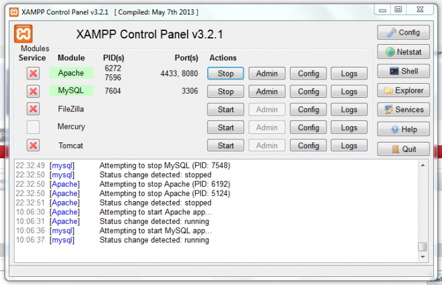Toggle FileZilla service install checkbox

point(33,109)
